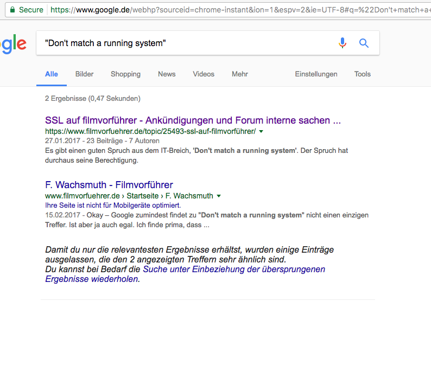Image resolution: width=431 pixels, height=385 pixels.
Task: Select the Alle tab
Action: click(x=52, y=74)
